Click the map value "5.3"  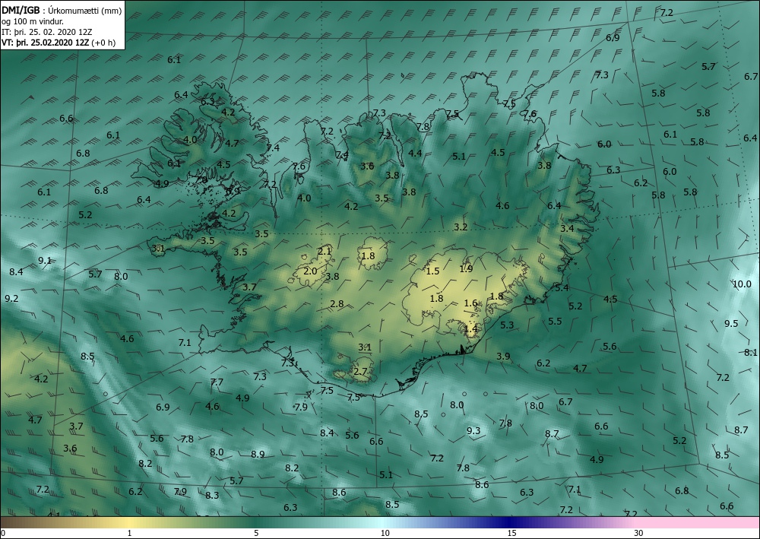(x=507, y=325)
